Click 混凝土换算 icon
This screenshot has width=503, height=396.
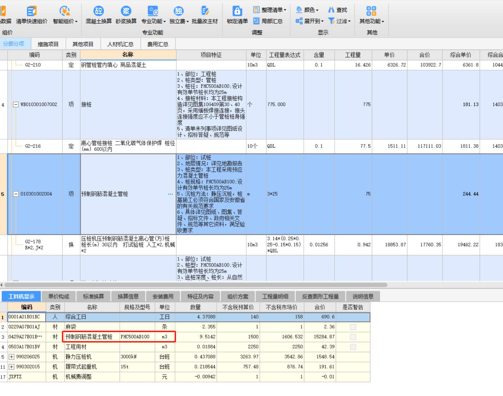pyautogui.click(x=99, y=11)
